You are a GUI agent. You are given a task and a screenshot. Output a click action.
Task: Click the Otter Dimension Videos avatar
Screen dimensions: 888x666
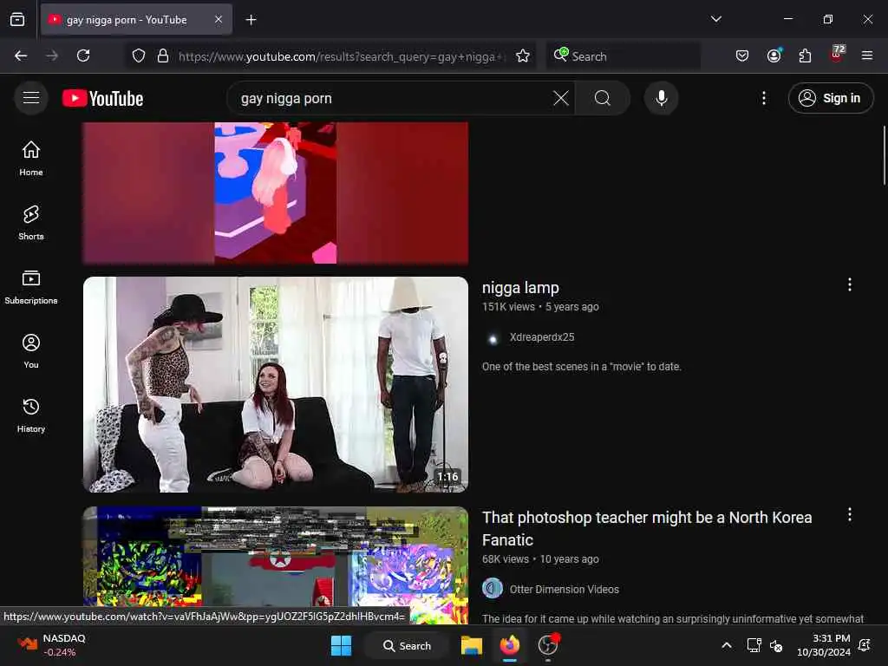(x=493, y=589)
